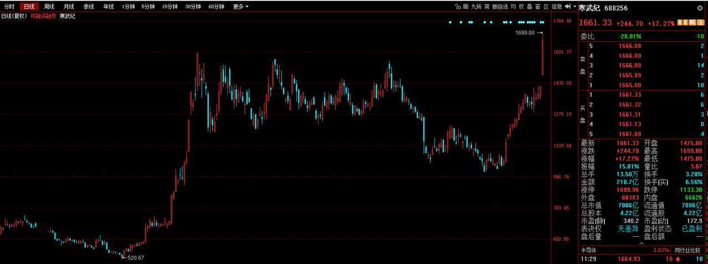Viewport: 708px width, 264px height.
Task: Click the 寒武纪 stock name header
Action: (x=589, y=8)
